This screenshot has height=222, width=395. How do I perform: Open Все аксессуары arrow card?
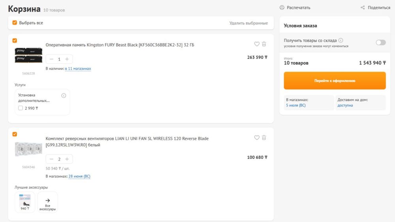click(x=48, y=202)
